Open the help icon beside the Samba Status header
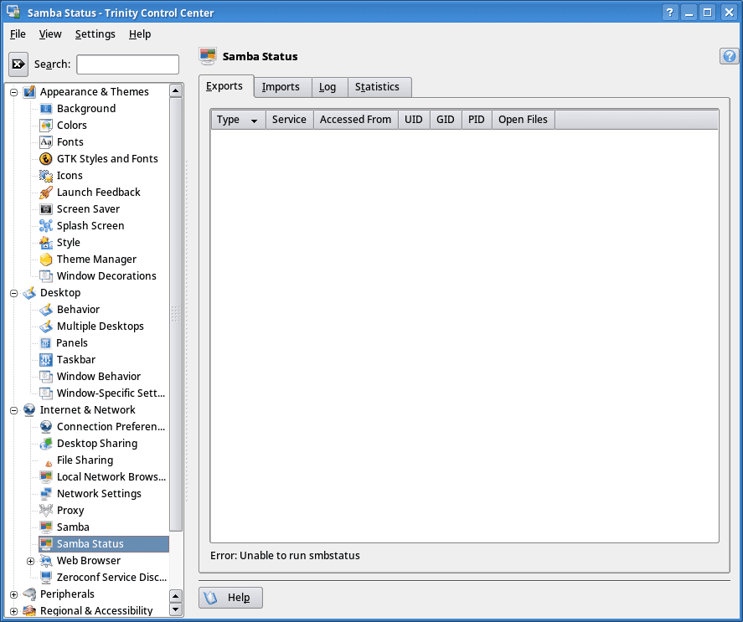The image size is (743, 622). 730,56
